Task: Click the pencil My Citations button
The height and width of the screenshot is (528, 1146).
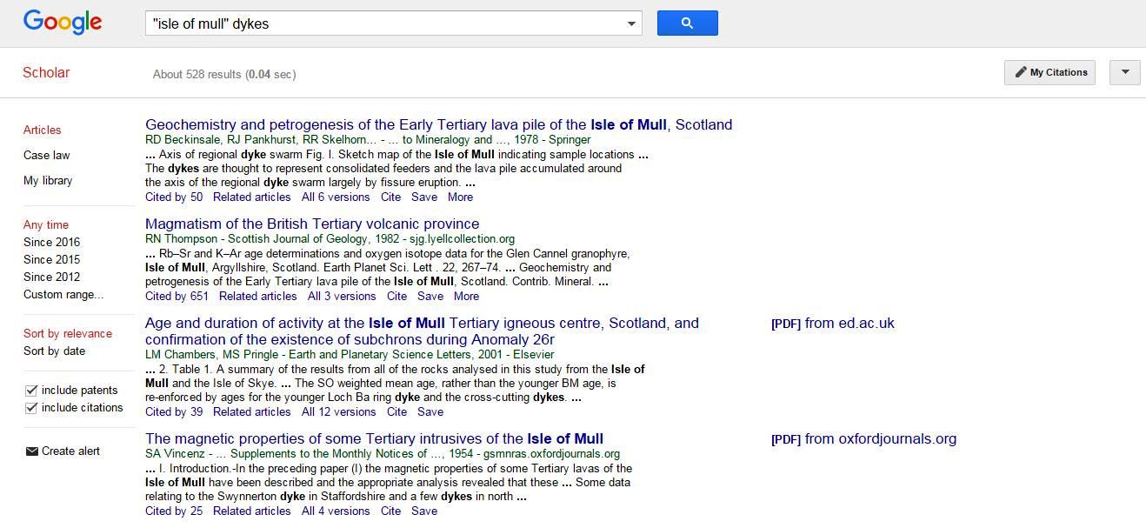Action: pyautogui.click(x=1049, y=72)
